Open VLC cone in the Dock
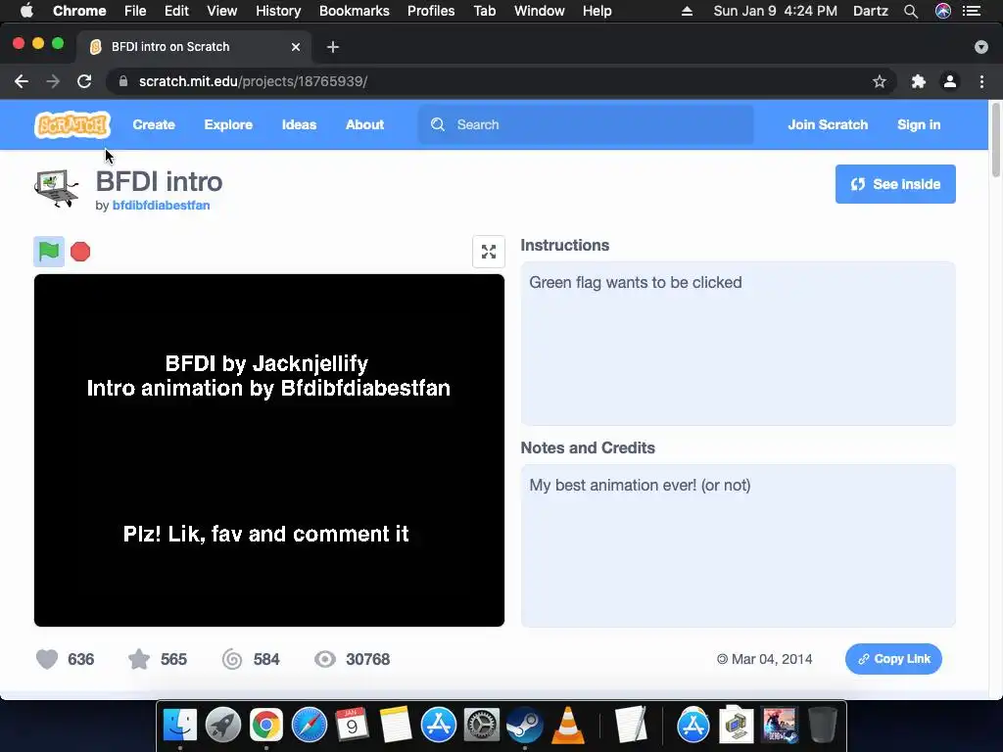The image size is (1003, 752). (x=567, y=726)
